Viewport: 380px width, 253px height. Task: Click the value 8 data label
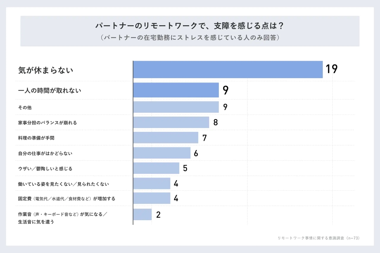point(216,122)
